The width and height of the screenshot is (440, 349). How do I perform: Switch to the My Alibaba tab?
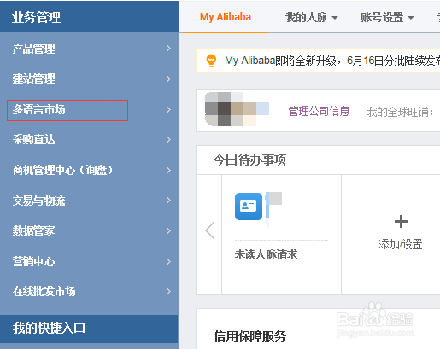click(x=226, y=17)
